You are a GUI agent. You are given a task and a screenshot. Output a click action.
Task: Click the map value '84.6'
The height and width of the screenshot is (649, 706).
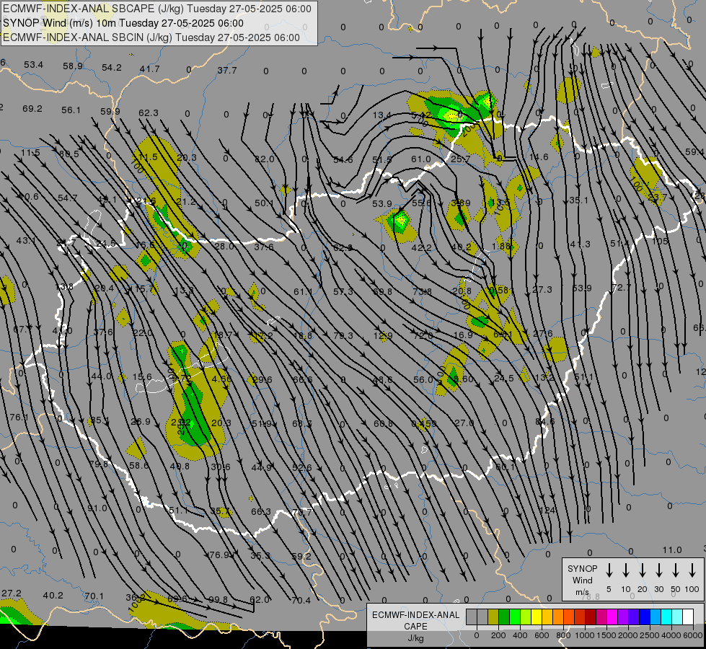click(x=544, y=422)
